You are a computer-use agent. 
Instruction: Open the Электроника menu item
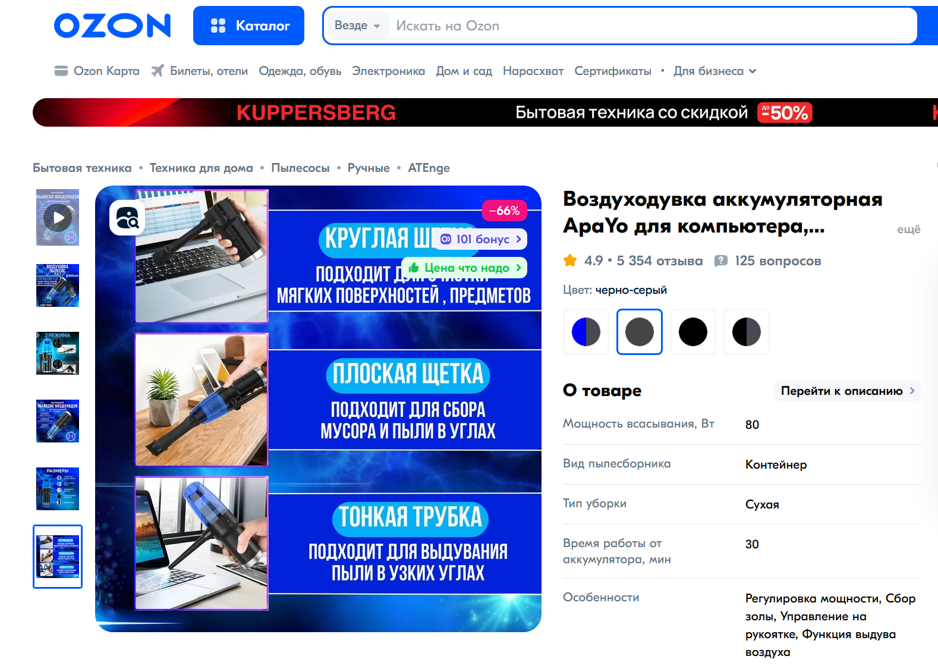click(x=388, y=71)
